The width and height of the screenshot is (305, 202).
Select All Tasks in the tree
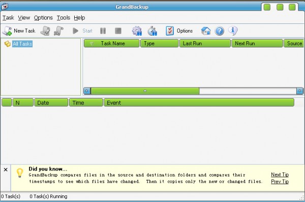(22, 44)
